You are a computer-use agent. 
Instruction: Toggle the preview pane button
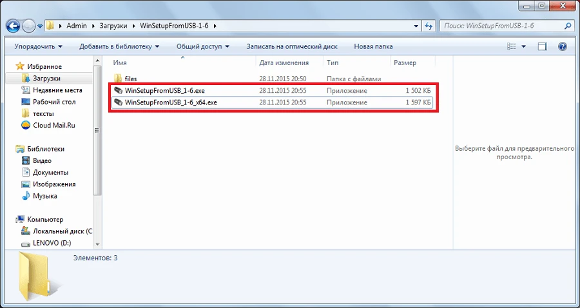(x=543, y=46)
